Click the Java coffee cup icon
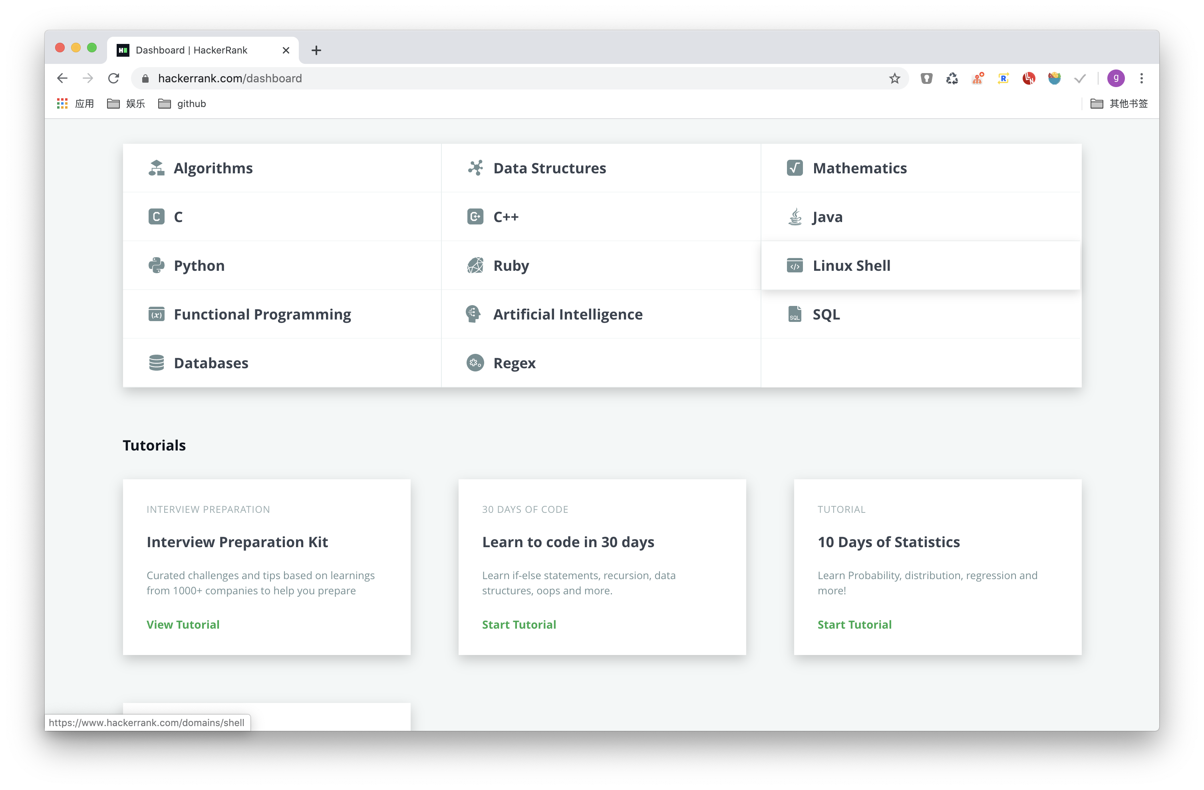The height and width of the screenshot is (790, 1204). point(795,216)
